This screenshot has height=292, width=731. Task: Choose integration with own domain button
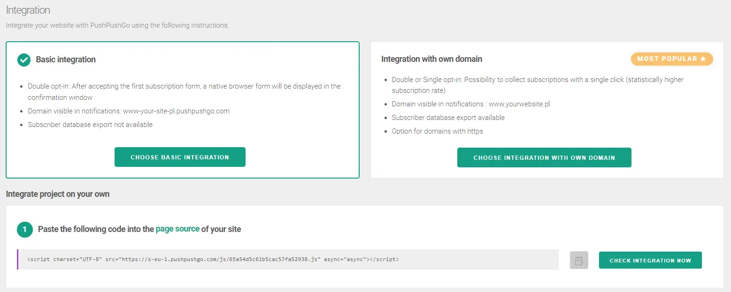pyautogui.click(x=544, y=157)
